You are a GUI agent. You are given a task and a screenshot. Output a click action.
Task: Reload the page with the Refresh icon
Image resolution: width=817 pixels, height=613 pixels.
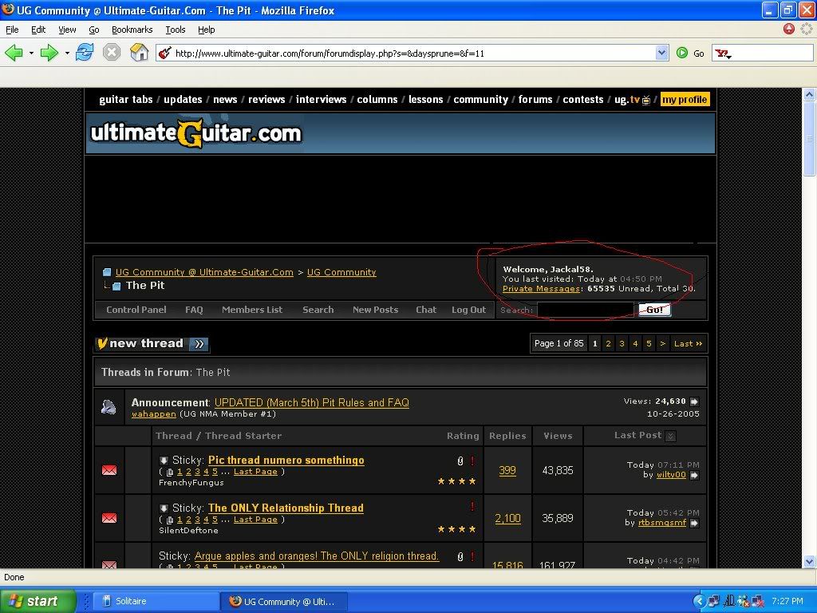click(x=85, y=53)
